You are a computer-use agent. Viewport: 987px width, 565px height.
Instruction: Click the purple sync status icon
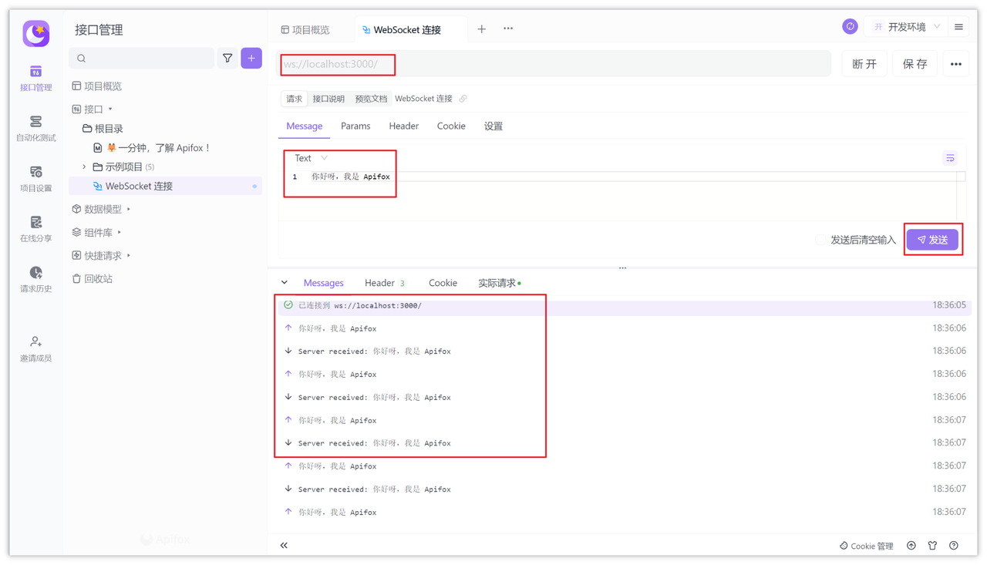point(850,27)
